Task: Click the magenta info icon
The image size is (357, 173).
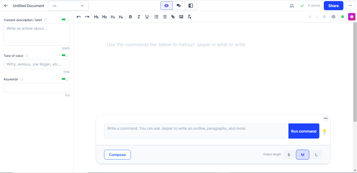Action: [x=352, y=17]
